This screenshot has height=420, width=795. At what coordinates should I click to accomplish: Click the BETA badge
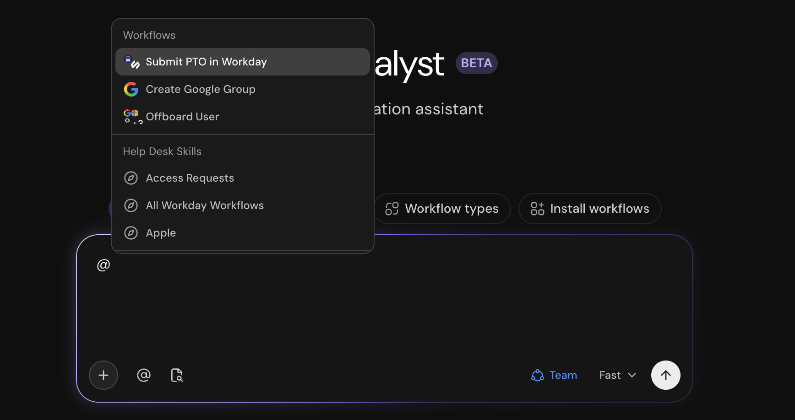coord(476,63)
